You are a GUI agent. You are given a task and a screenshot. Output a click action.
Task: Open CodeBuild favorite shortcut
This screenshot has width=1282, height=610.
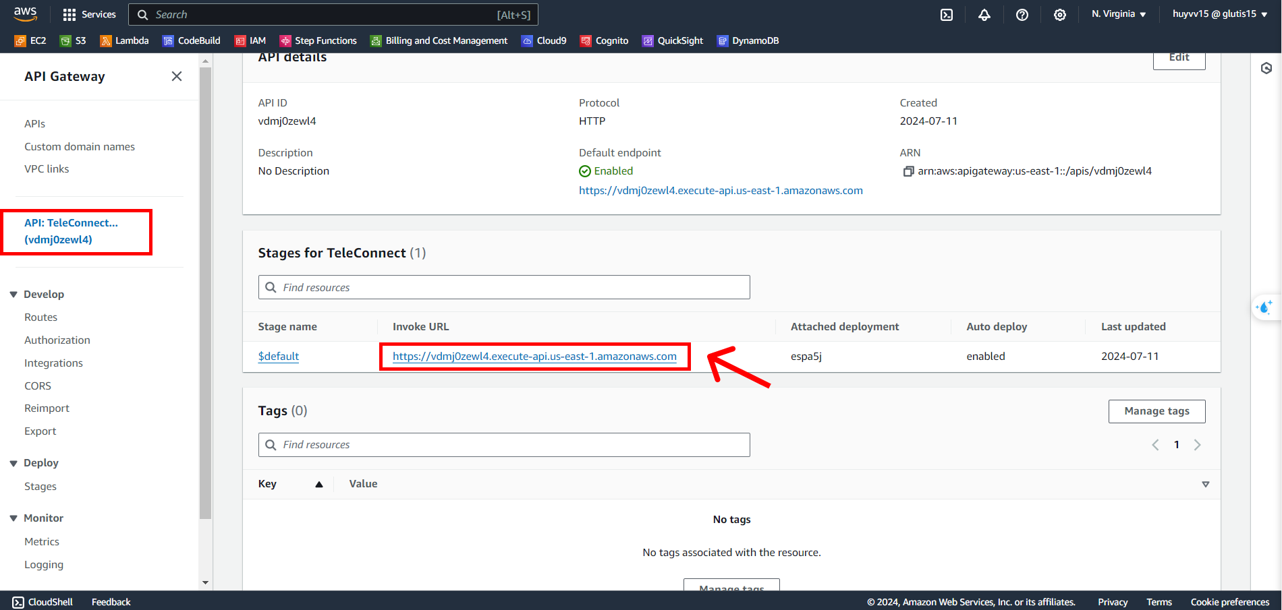pyautogui.click(x=192, y=40)
